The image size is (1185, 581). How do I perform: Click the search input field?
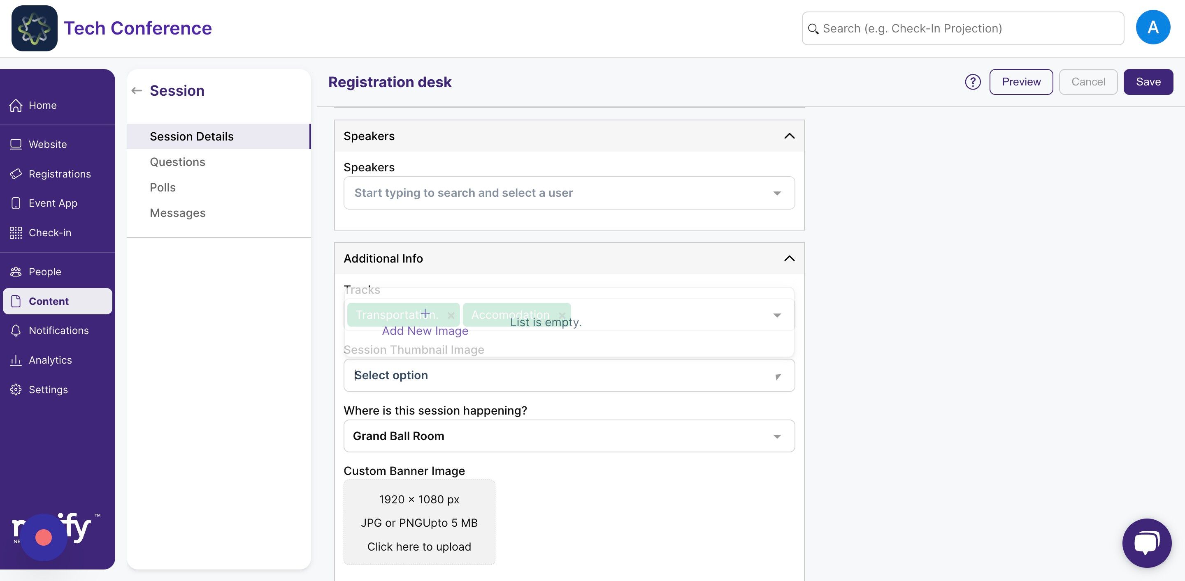(962, 28)
